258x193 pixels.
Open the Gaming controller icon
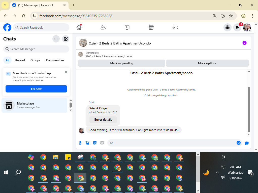point(175,27)
